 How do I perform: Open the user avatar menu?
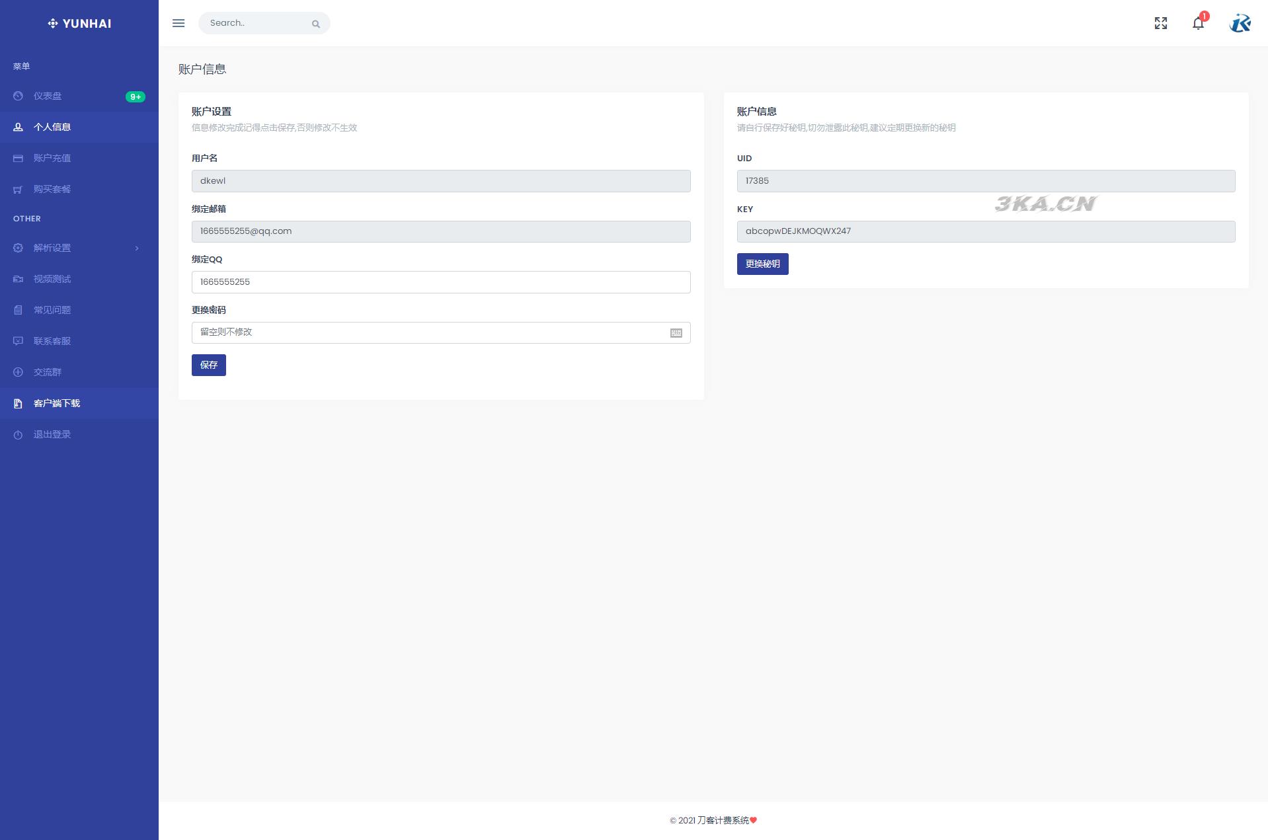pos(1240,23)
